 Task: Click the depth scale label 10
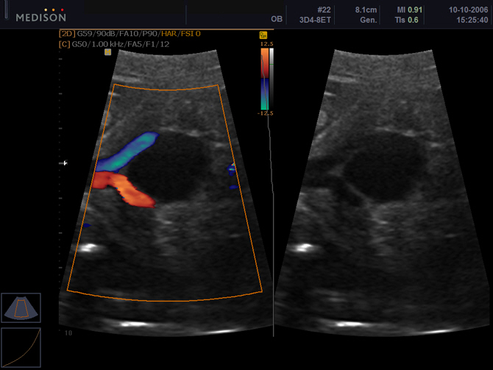68,333
